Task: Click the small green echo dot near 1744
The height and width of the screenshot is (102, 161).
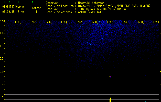Action: point(60,76)
